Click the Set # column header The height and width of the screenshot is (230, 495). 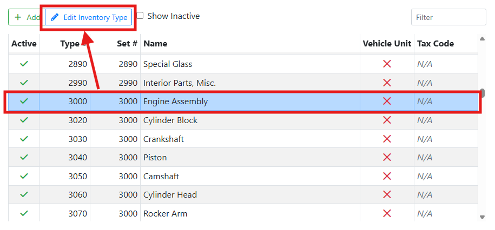pyautogui.click(x=127, y=44)
